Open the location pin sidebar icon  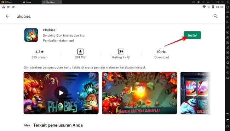[x=228, y=73]
